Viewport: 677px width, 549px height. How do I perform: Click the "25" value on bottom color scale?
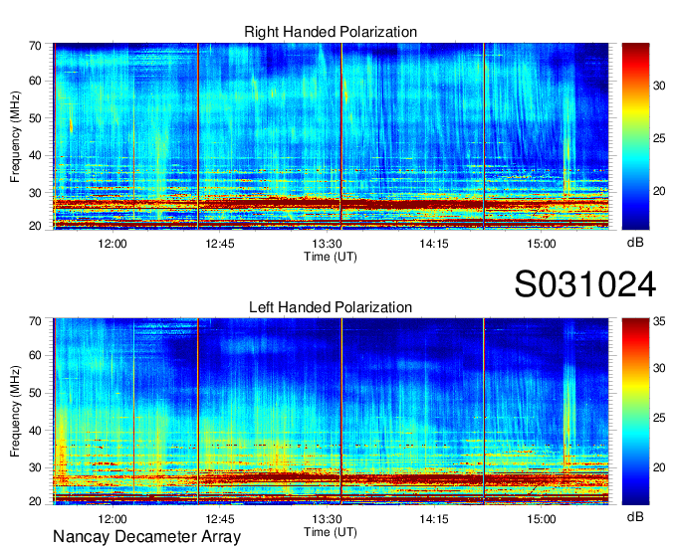point(659,418)
